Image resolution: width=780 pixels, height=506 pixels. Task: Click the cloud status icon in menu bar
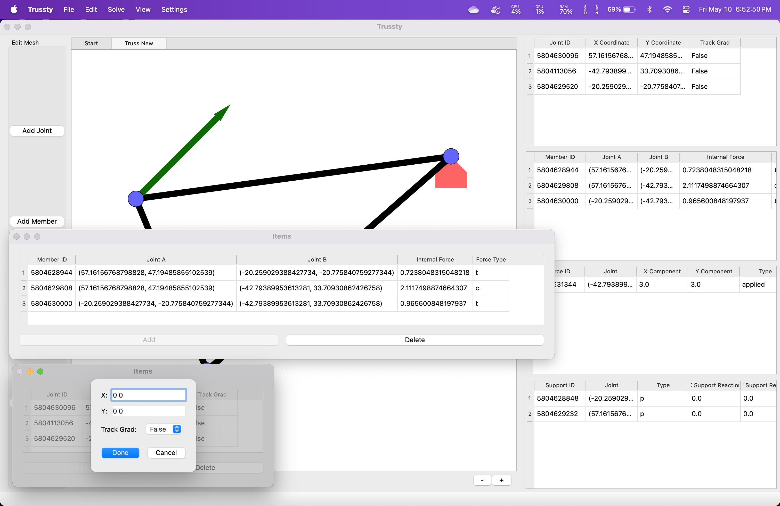(x=473, y=10)
